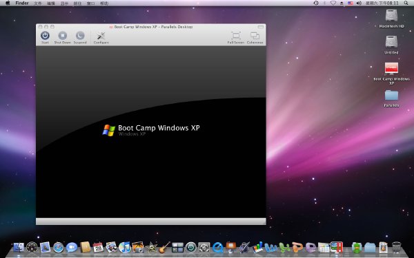Launch Keynote from the Dock

[x=230, y=247]
